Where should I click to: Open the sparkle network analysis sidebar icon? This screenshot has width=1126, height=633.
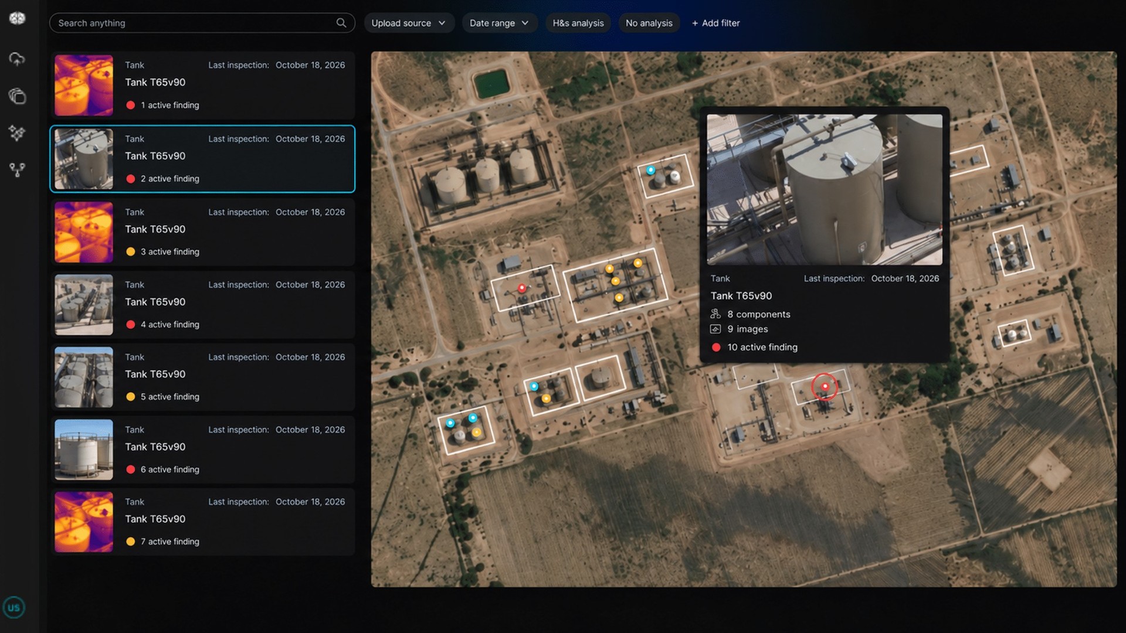(x=17, y=133)
